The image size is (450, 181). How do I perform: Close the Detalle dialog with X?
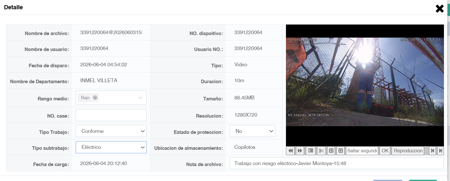click(440, 9)
